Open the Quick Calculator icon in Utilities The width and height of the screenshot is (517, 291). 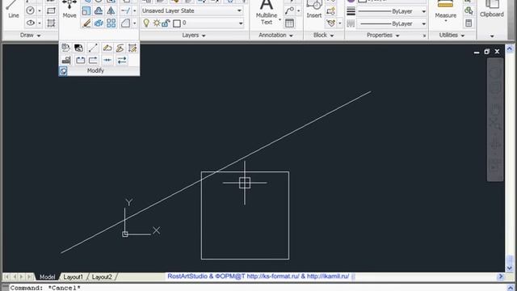(x=469, y=23)
